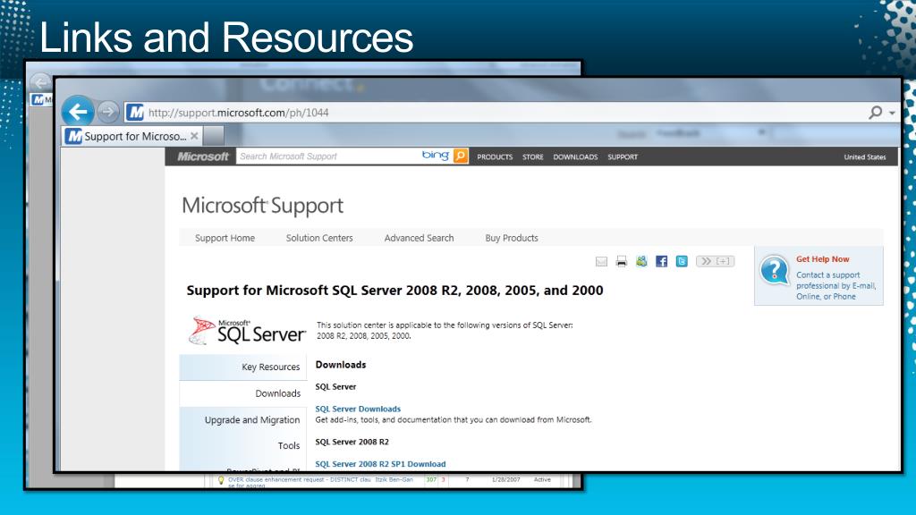916x515 pixels.
Task: Open Solution Centers navigation item
Action: coord(319,238)
